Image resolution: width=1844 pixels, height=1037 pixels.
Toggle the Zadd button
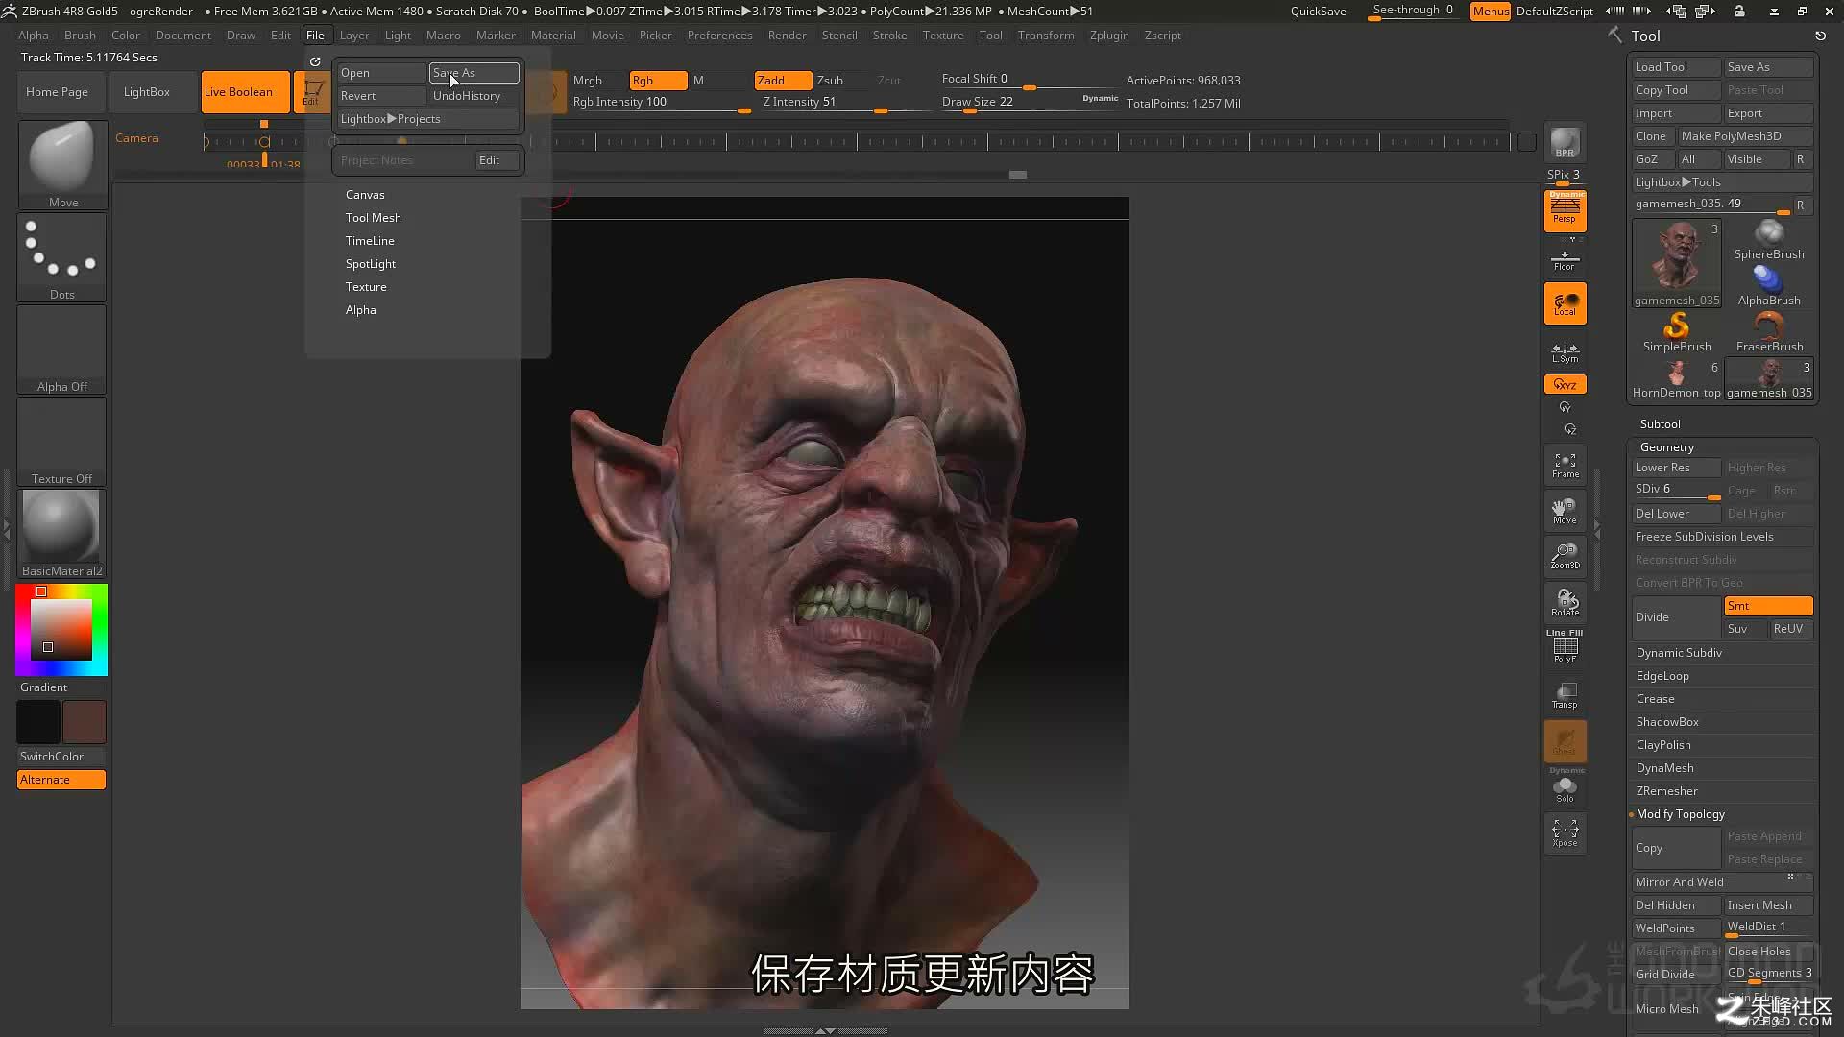pos(783,81)
